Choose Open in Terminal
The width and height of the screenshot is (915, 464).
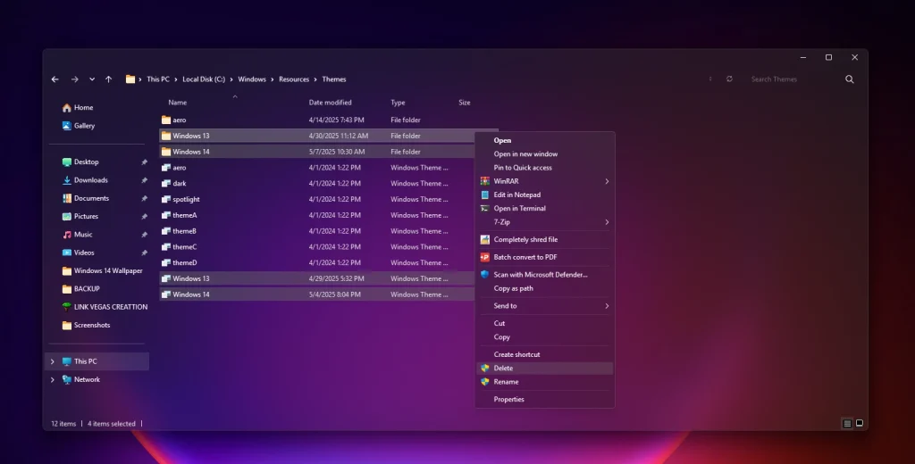click(x=520, y=208)
